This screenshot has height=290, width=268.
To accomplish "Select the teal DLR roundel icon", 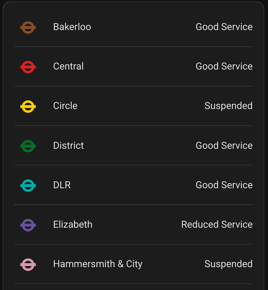I will pos(28,186).
